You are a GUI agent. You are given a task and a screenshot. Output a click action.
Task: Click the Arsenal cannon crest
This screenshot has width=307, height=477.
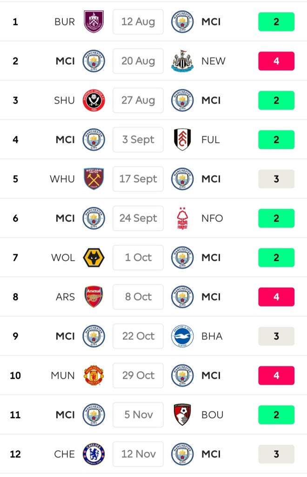point(93,297)
